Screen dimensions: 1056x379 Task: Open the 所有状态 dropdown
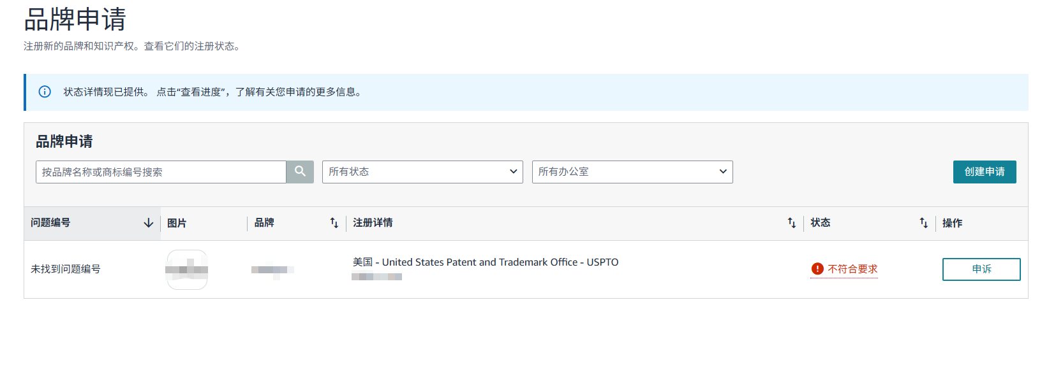pos(422,172)
